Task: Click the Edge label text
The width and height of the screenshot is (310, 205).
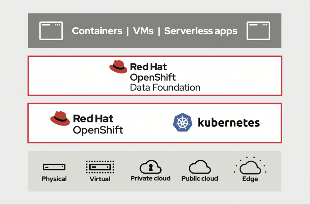Action: [250, 179]
